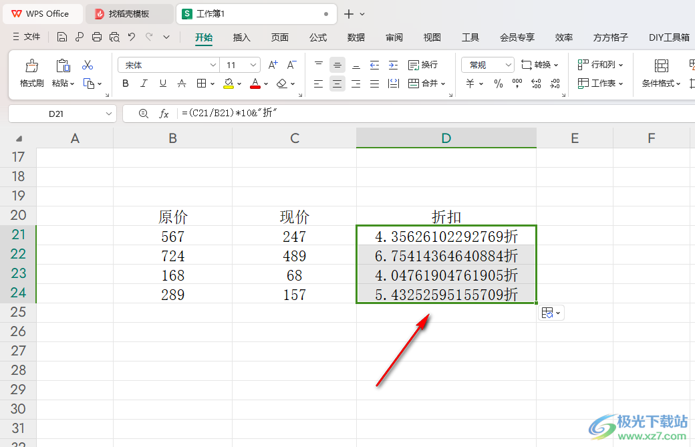The height and width of the screenshot is (447, 695).
Task: Switch to the 页面 tab
Action: [x=280, y=37]
